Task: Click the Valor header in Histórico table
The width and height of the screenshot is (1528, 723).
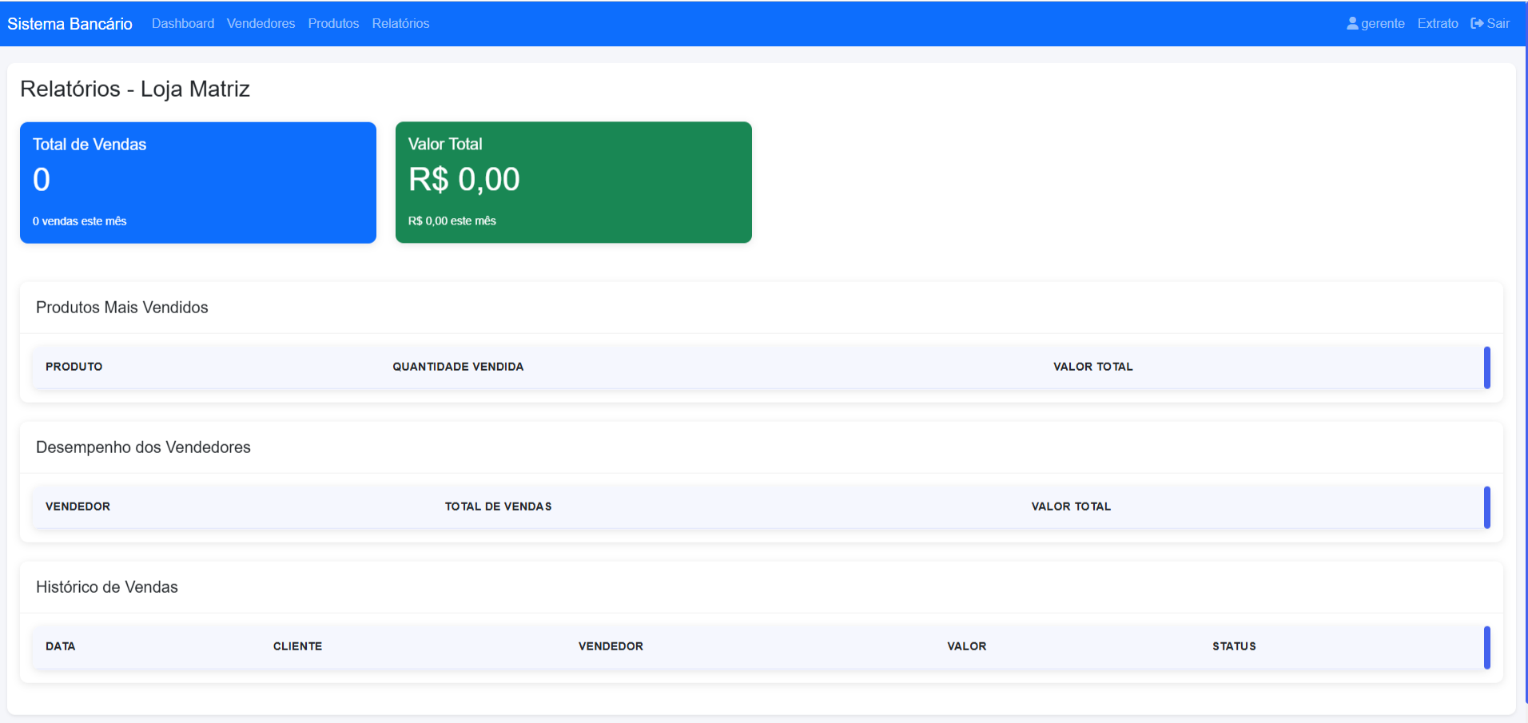Action: (x=966, y=646)
